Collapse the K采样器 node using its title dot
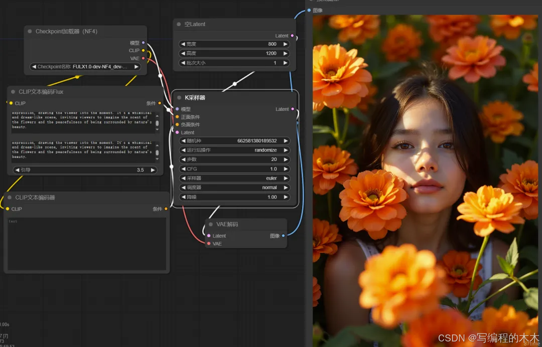Viewport: 542px width, 347px height. coord(179,98)
